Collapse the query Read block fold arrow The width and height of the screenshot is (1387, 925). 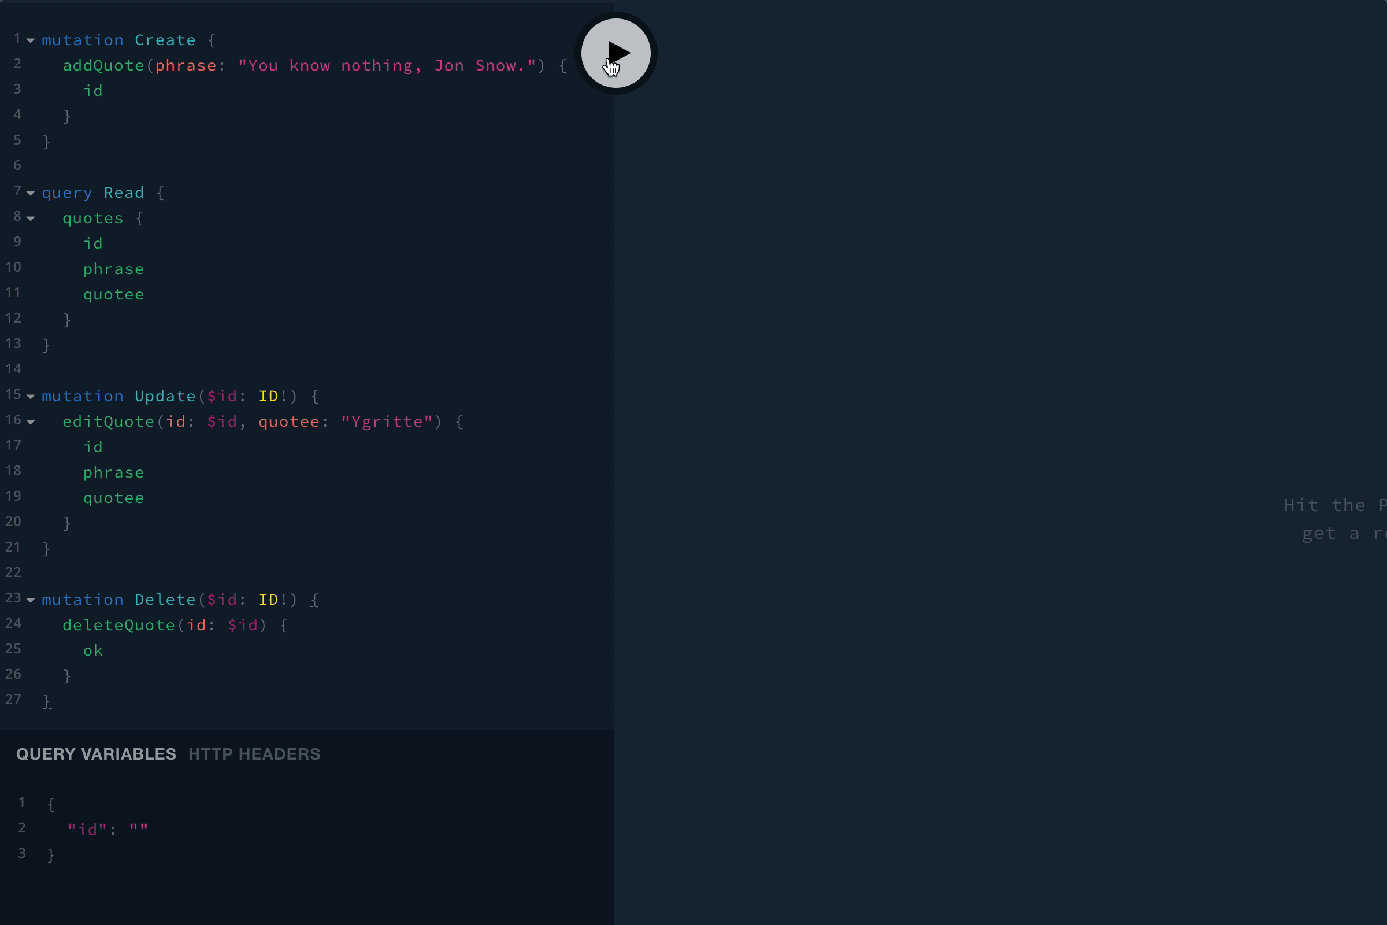click(31, 194)
